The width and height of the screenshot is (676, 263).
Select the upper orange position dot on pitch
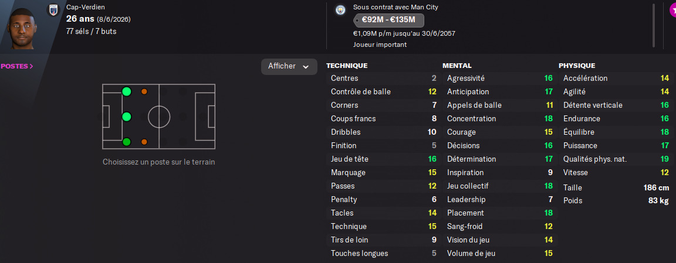(144, 92)
